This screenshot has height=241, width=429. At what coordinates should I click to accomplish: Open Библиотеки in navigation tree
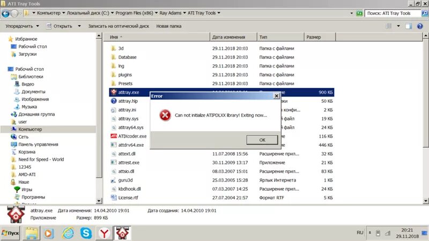31,77
